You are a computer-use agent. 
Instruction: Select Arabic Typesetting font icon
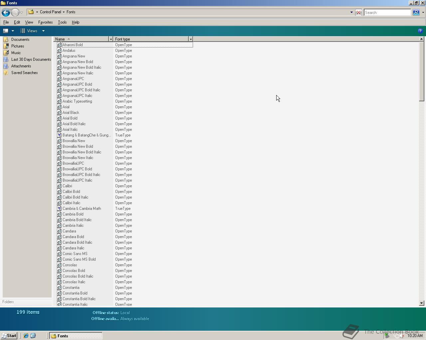59,101
